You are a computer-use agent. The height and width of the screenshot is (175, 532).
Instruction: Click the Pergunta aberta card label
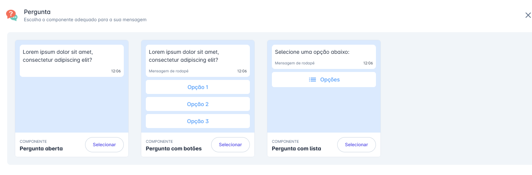click(x=41, y=148)
